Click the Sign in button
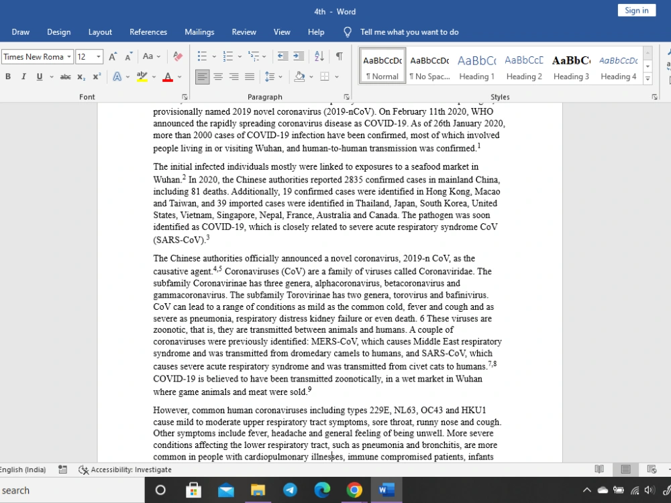Screen dimensions: 671x503 (636, 10)
